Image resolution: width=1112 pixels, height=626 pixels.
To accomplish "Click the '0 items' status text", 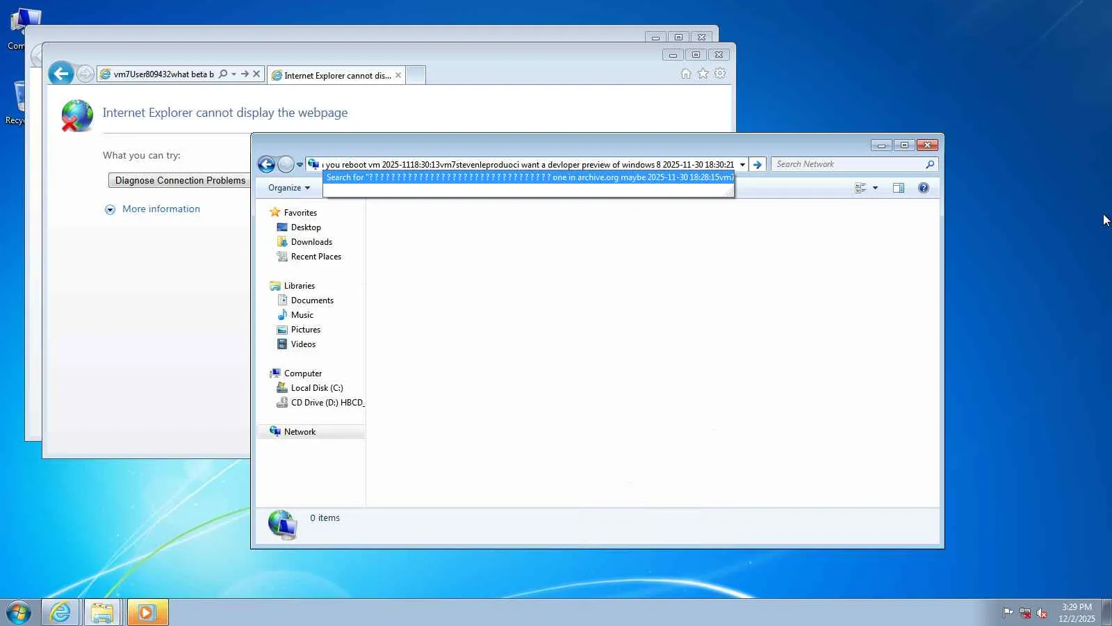I will click(x=325, y=518).
